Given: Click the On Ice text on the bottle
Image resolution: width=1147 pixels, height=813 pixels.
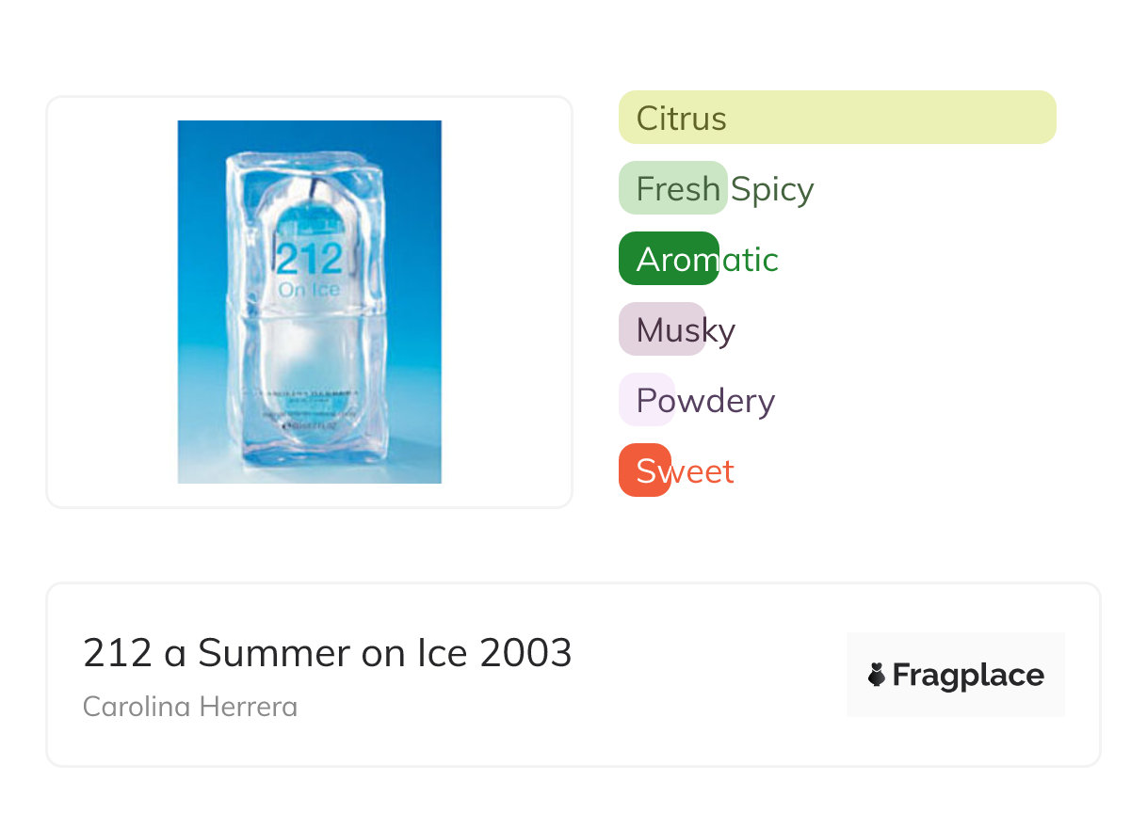Looking at the screenshot, I should [x=309, y=290].
